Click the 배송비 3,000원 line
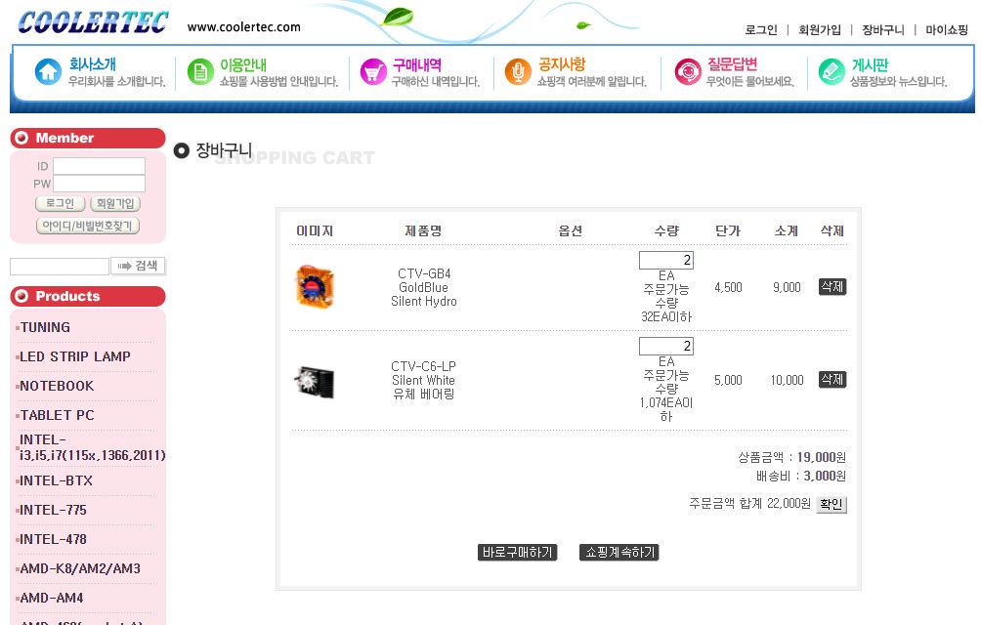Screen dimensions: 981x625 (801, 477)
